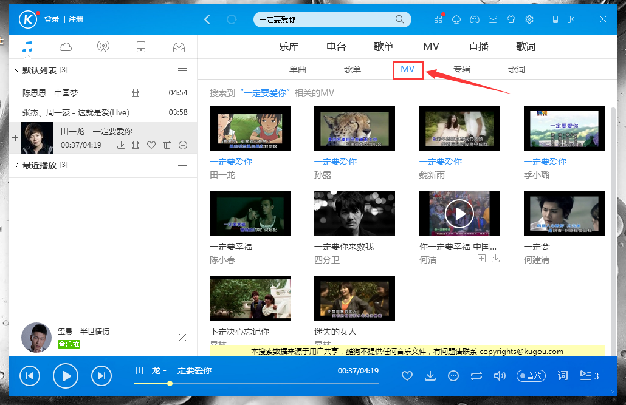Add current song with plus icon
This screenshot has height=405, width=626.
[x=15, y=138]
